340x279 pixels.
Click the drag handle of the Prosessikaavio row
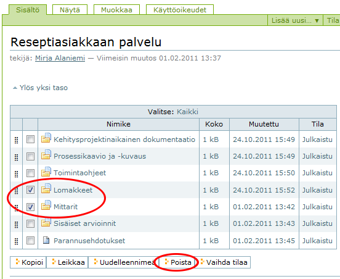pyautogui.click(x=16, y=157)
